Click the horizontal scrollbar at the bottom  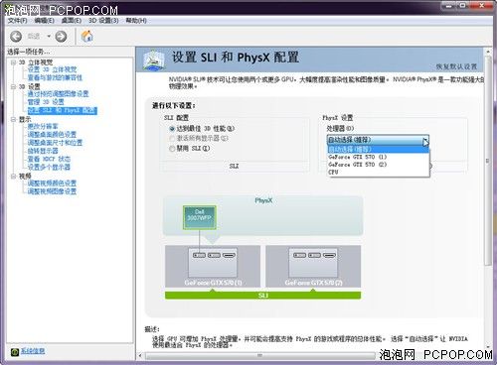[x=260, y=355]
